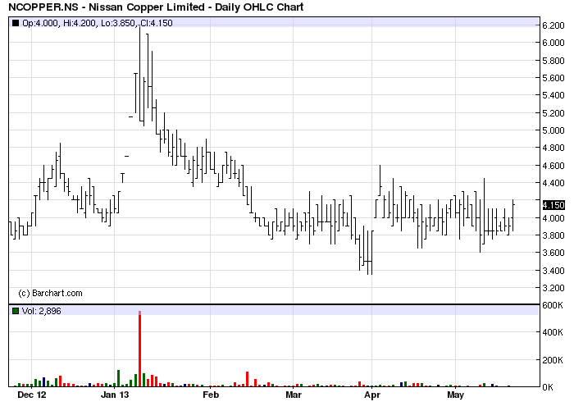This screenshot has width=574, height=420.
Task: Click the chart title NCOPPER.NS
Action: click(x=43, y=7)
